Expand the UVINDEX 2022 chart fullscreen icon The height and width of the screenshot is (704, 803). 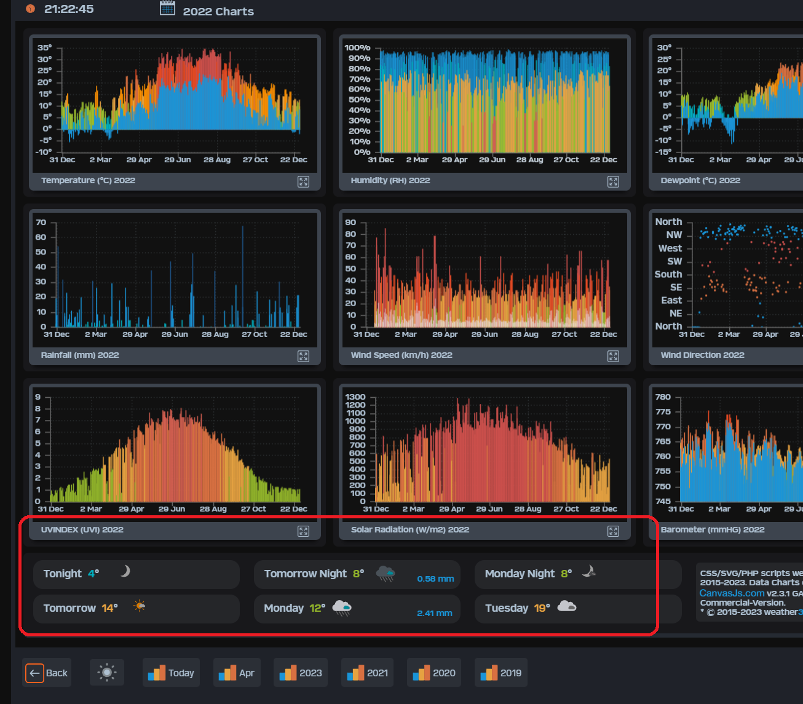(304, 531)
